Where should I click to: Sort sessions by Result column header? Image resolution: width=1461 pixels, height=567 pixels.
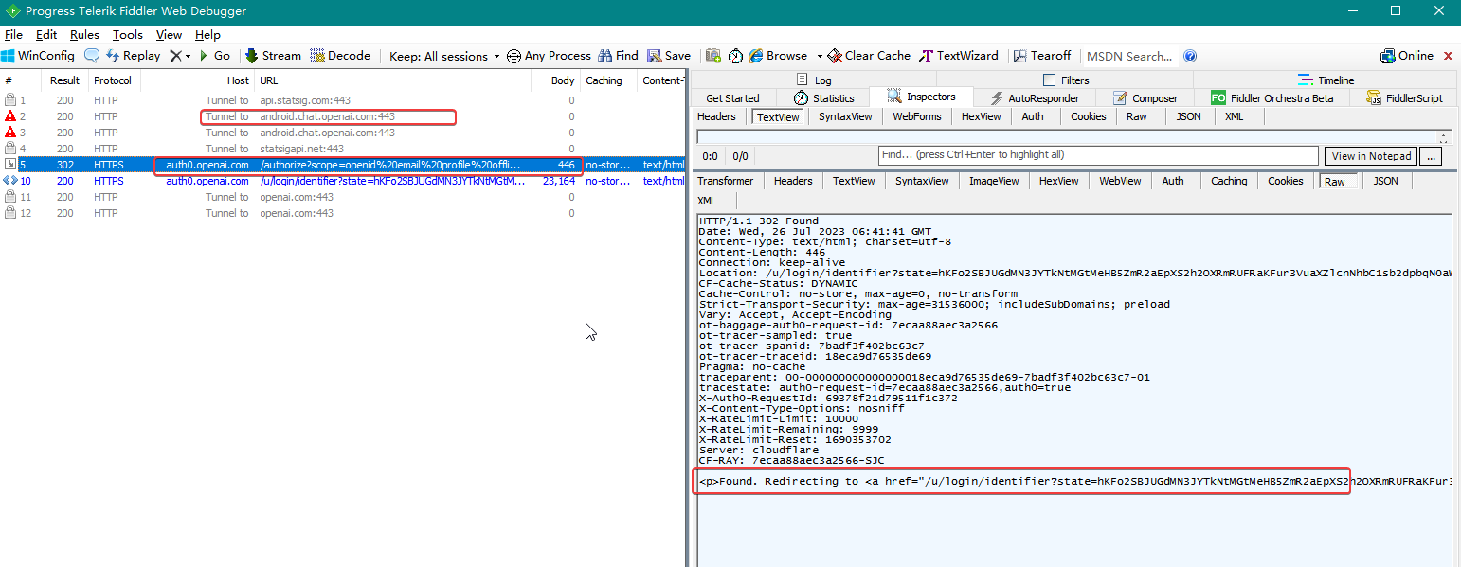tap(65, 80)
